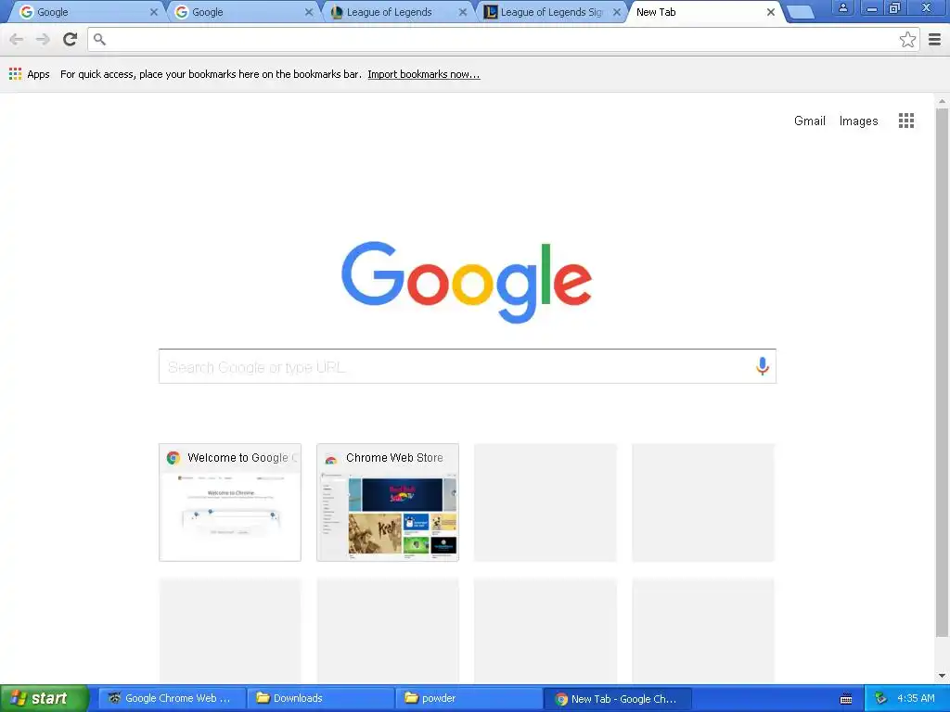This screenshot has height=712, width=950.
Task: Open the Google apps grid
Action: (906, 121)
